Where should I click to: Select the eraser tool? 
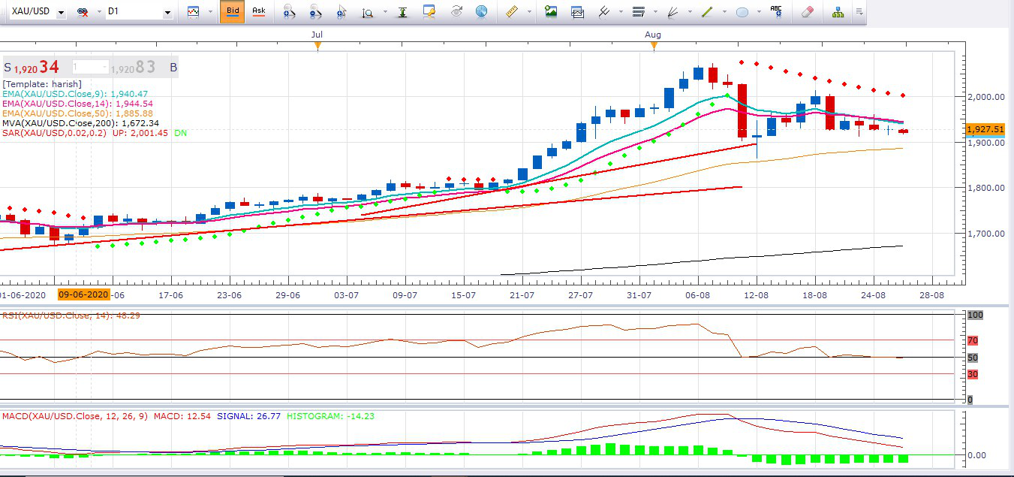tap(808, 12)
